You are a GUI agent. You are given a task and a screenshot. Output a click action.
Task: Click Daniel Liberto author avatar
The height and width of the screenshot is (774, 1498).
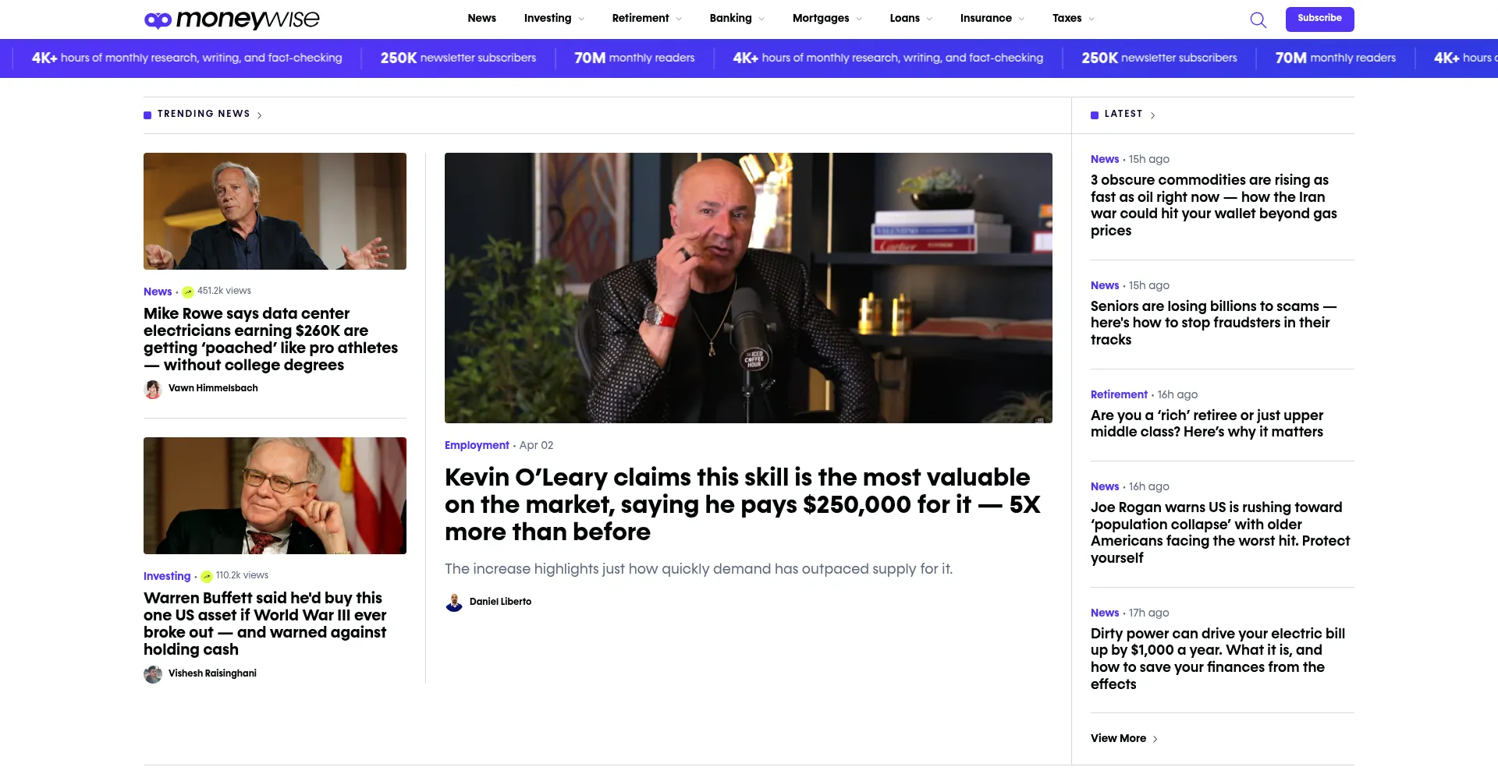pos(454,603)
